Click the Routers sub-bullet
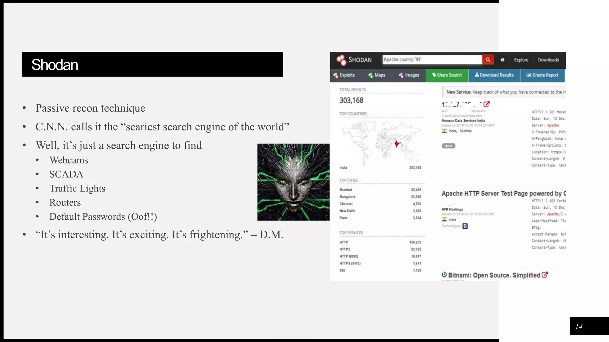The image size is (609, 342). coord(65,202)
